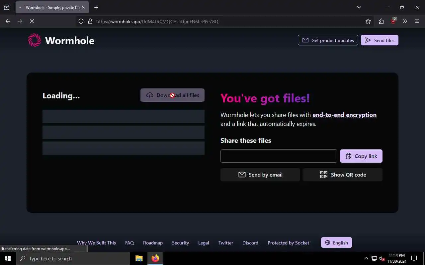The width and height of the screenshot is (425, 265).
Task: Open network status tray icon
Action: [374, 258]
